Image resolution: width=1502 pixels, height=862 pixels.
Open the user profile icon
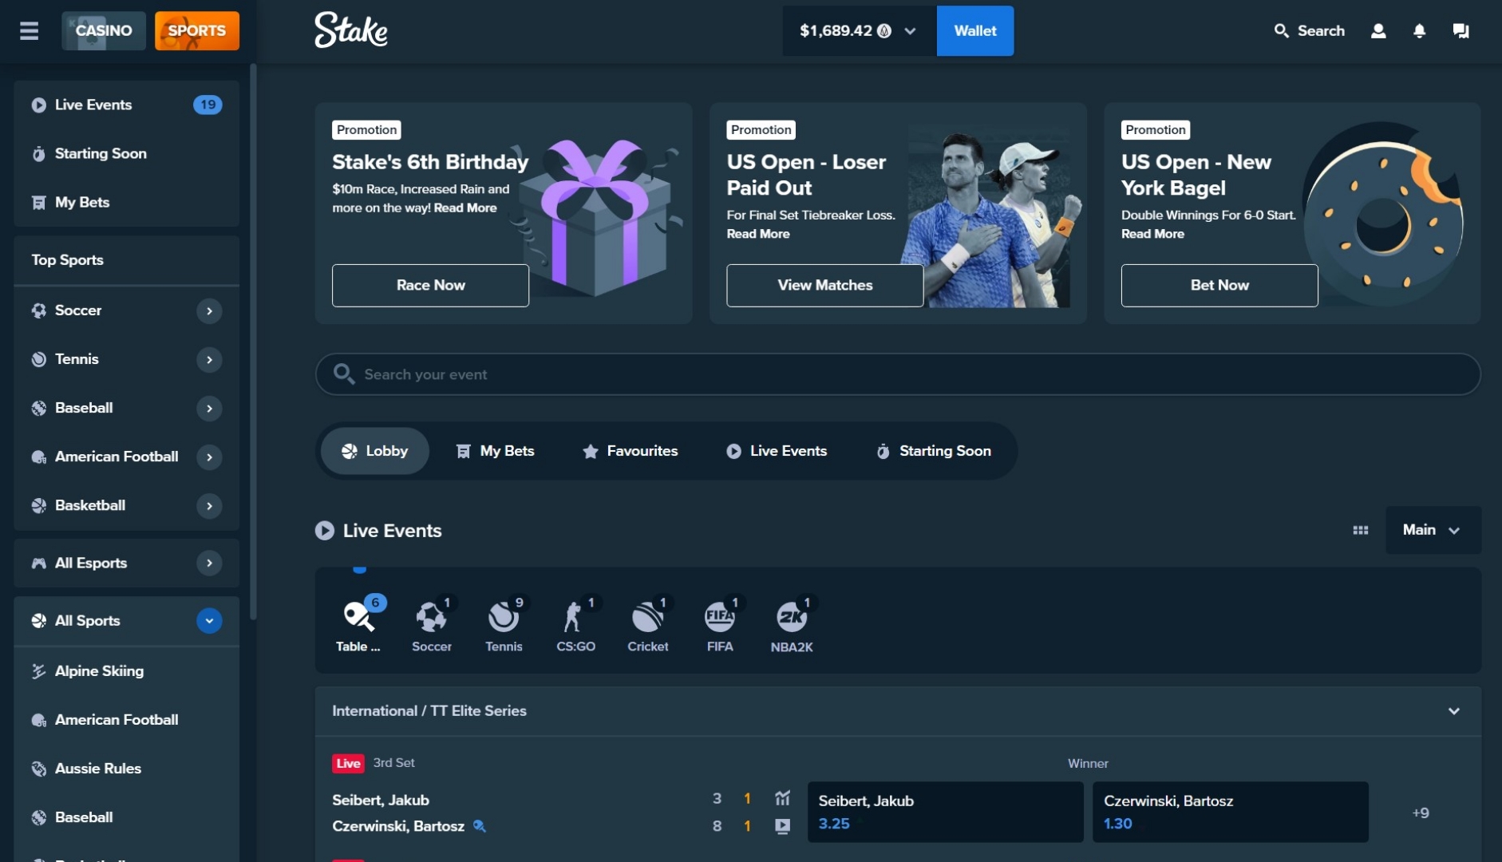tap(1378, 31)
